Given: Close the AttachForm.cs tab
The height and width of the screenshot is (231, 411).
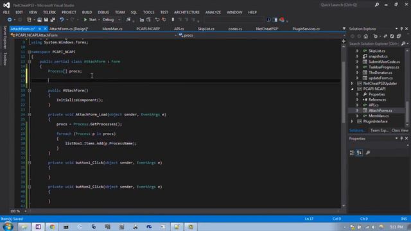Looking at the screenshot, I should point(45,29).
